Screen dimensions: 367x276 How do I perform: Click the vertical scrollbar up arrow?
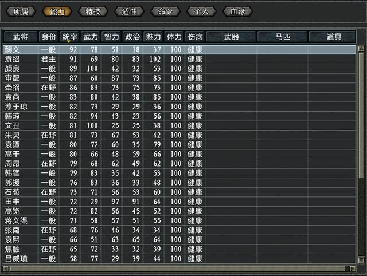pyautogui.click(x=361, y=48)
